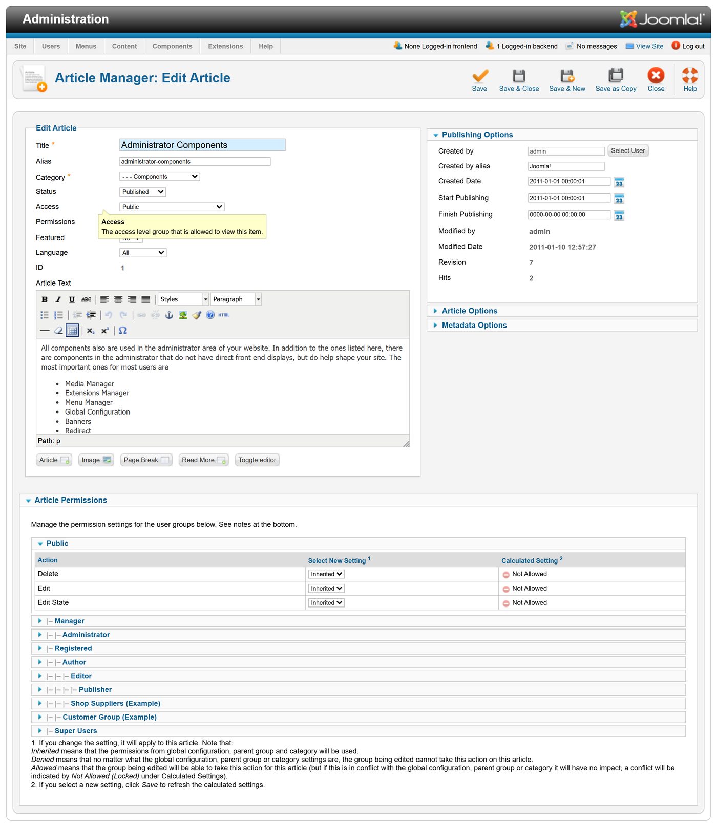The height and width of the screenshot is (824, 717).
Task: Open the Status dropdown showing Published
Action: point(143,192)
